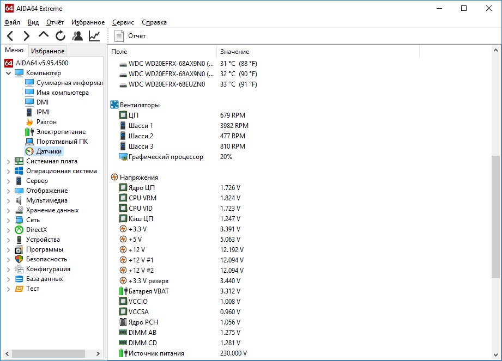
Task: Refresh sensor values with the reload icon
Action: click(60, 36)
